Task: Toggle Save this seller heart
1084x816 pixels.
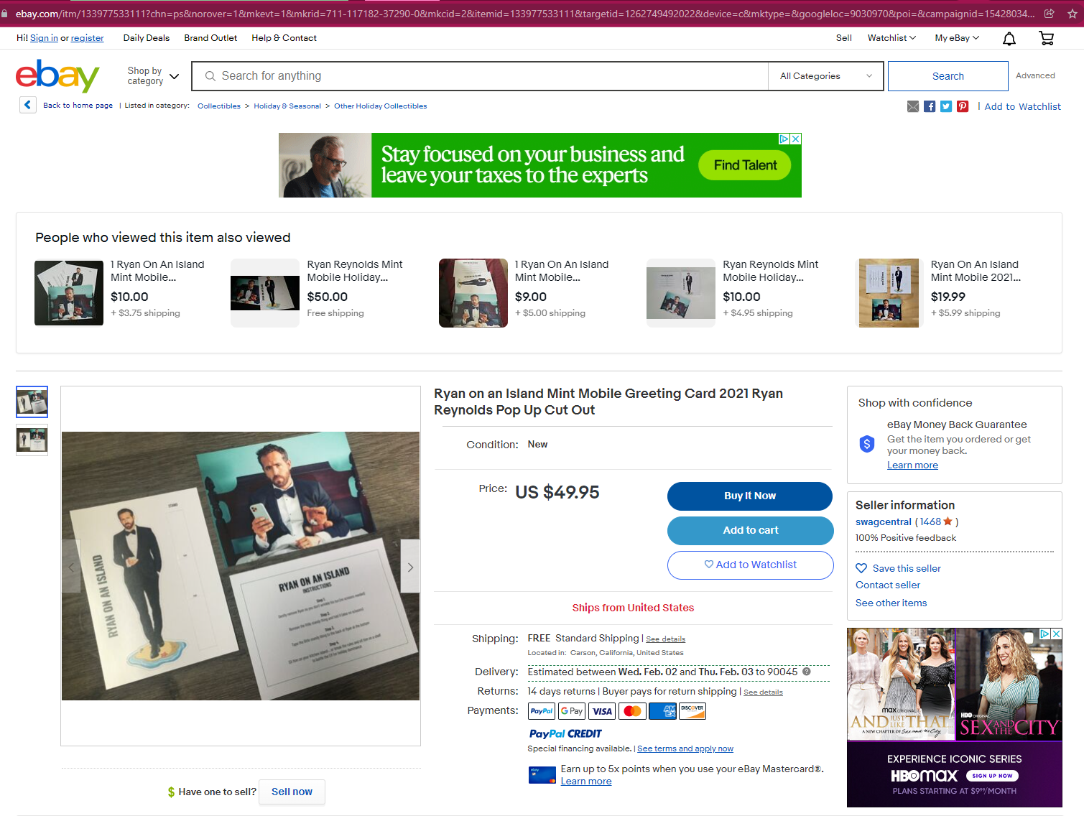Action: pyautogui.click(x=861, y=568)
